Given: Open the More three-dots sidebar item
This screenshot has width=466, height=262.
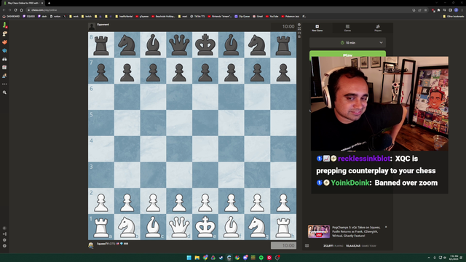Looking at the screenshot, I should [x=4, y=84].
